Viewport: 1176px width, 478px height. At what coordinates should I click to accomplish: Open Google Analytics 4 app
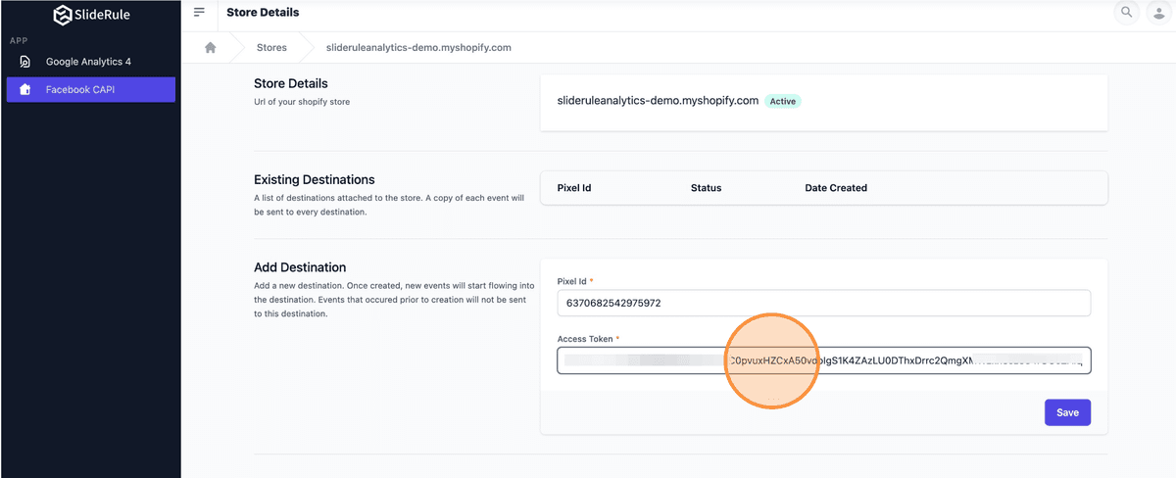coord(90,62)
